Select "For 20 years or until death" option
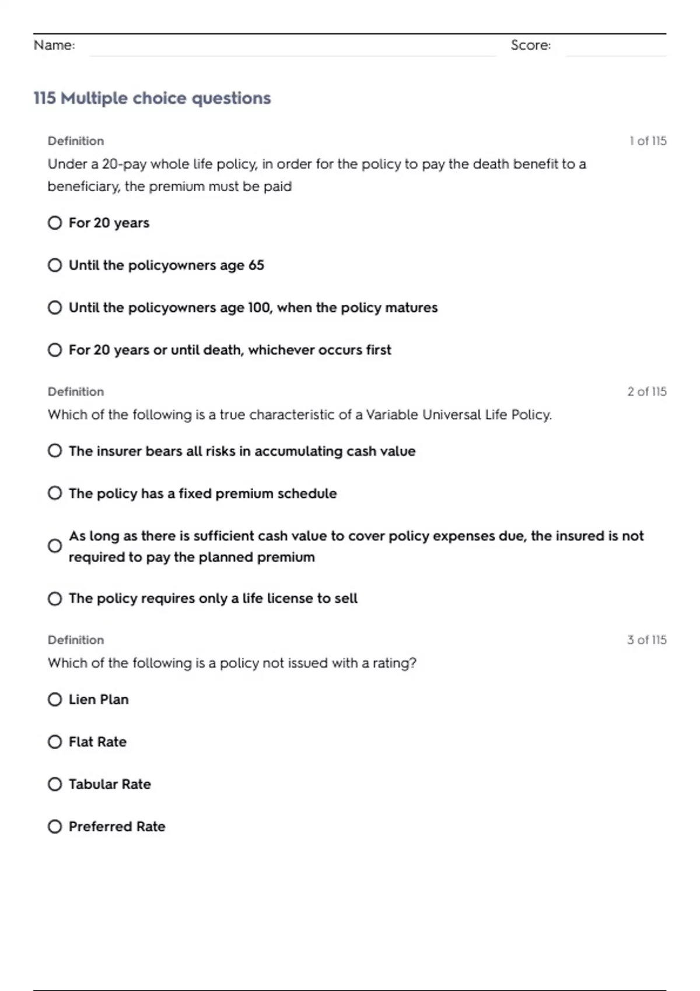Screen dimensions: 700x991 click(x=55, y=350)
